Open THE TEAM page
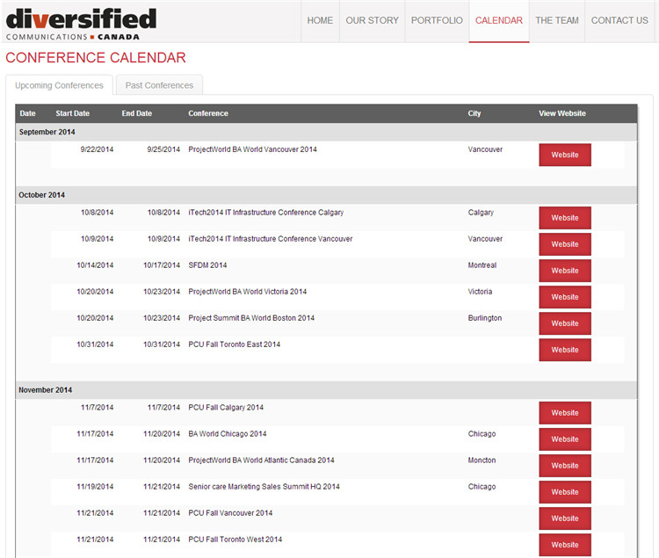 click(x=557, y=20)
